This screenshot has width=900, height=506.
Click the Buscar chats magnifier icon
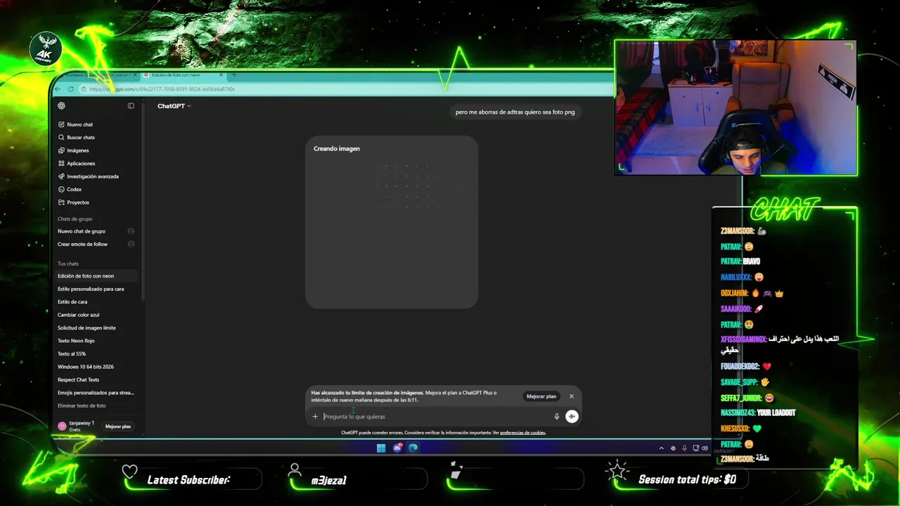pyautogui.click(x=62, y=138)
